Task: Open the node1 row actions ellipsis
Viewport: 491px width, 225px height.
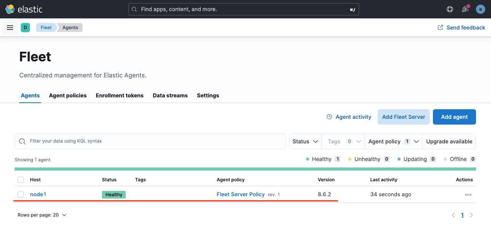Action: (x=468, y=195)
